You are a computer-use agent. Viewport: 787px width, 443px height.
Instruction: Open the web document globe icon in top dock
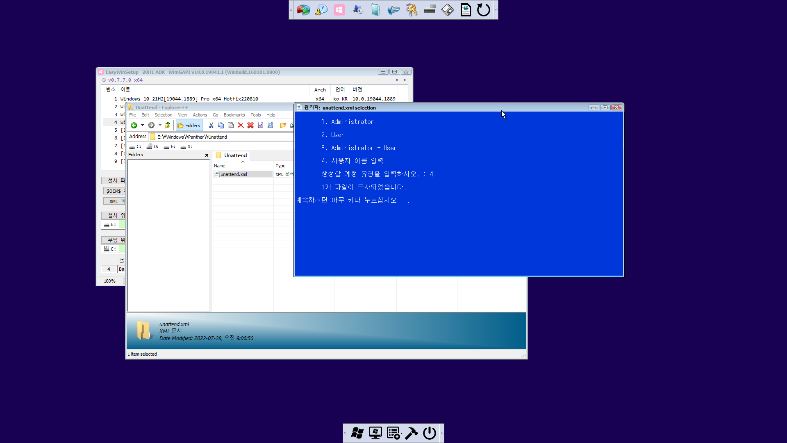pos(466,10)
